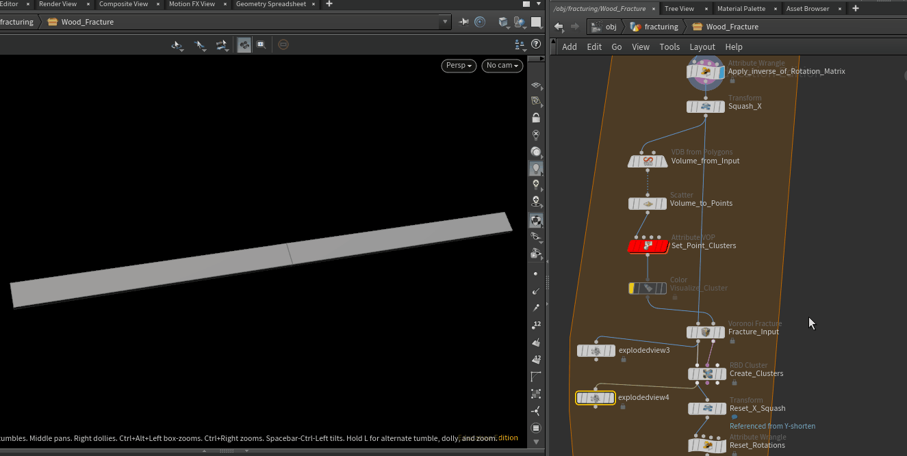The image size is (907, 456).
Task: Select the RBD Cluster node Create_Clusters
Action: 706,374
